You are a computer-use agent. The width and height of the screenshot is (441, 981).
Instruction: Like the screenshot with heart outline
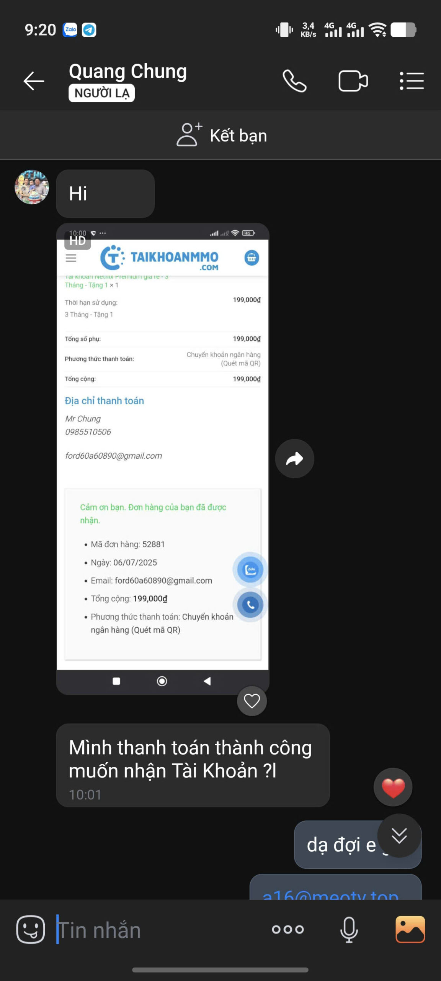tap(252, 701)
